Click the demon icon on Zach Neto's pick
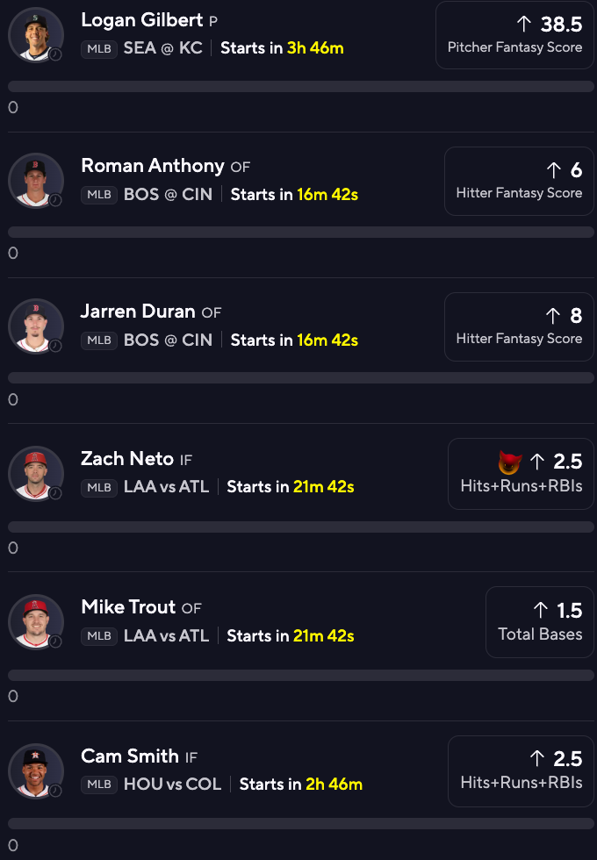 (510, 462)
